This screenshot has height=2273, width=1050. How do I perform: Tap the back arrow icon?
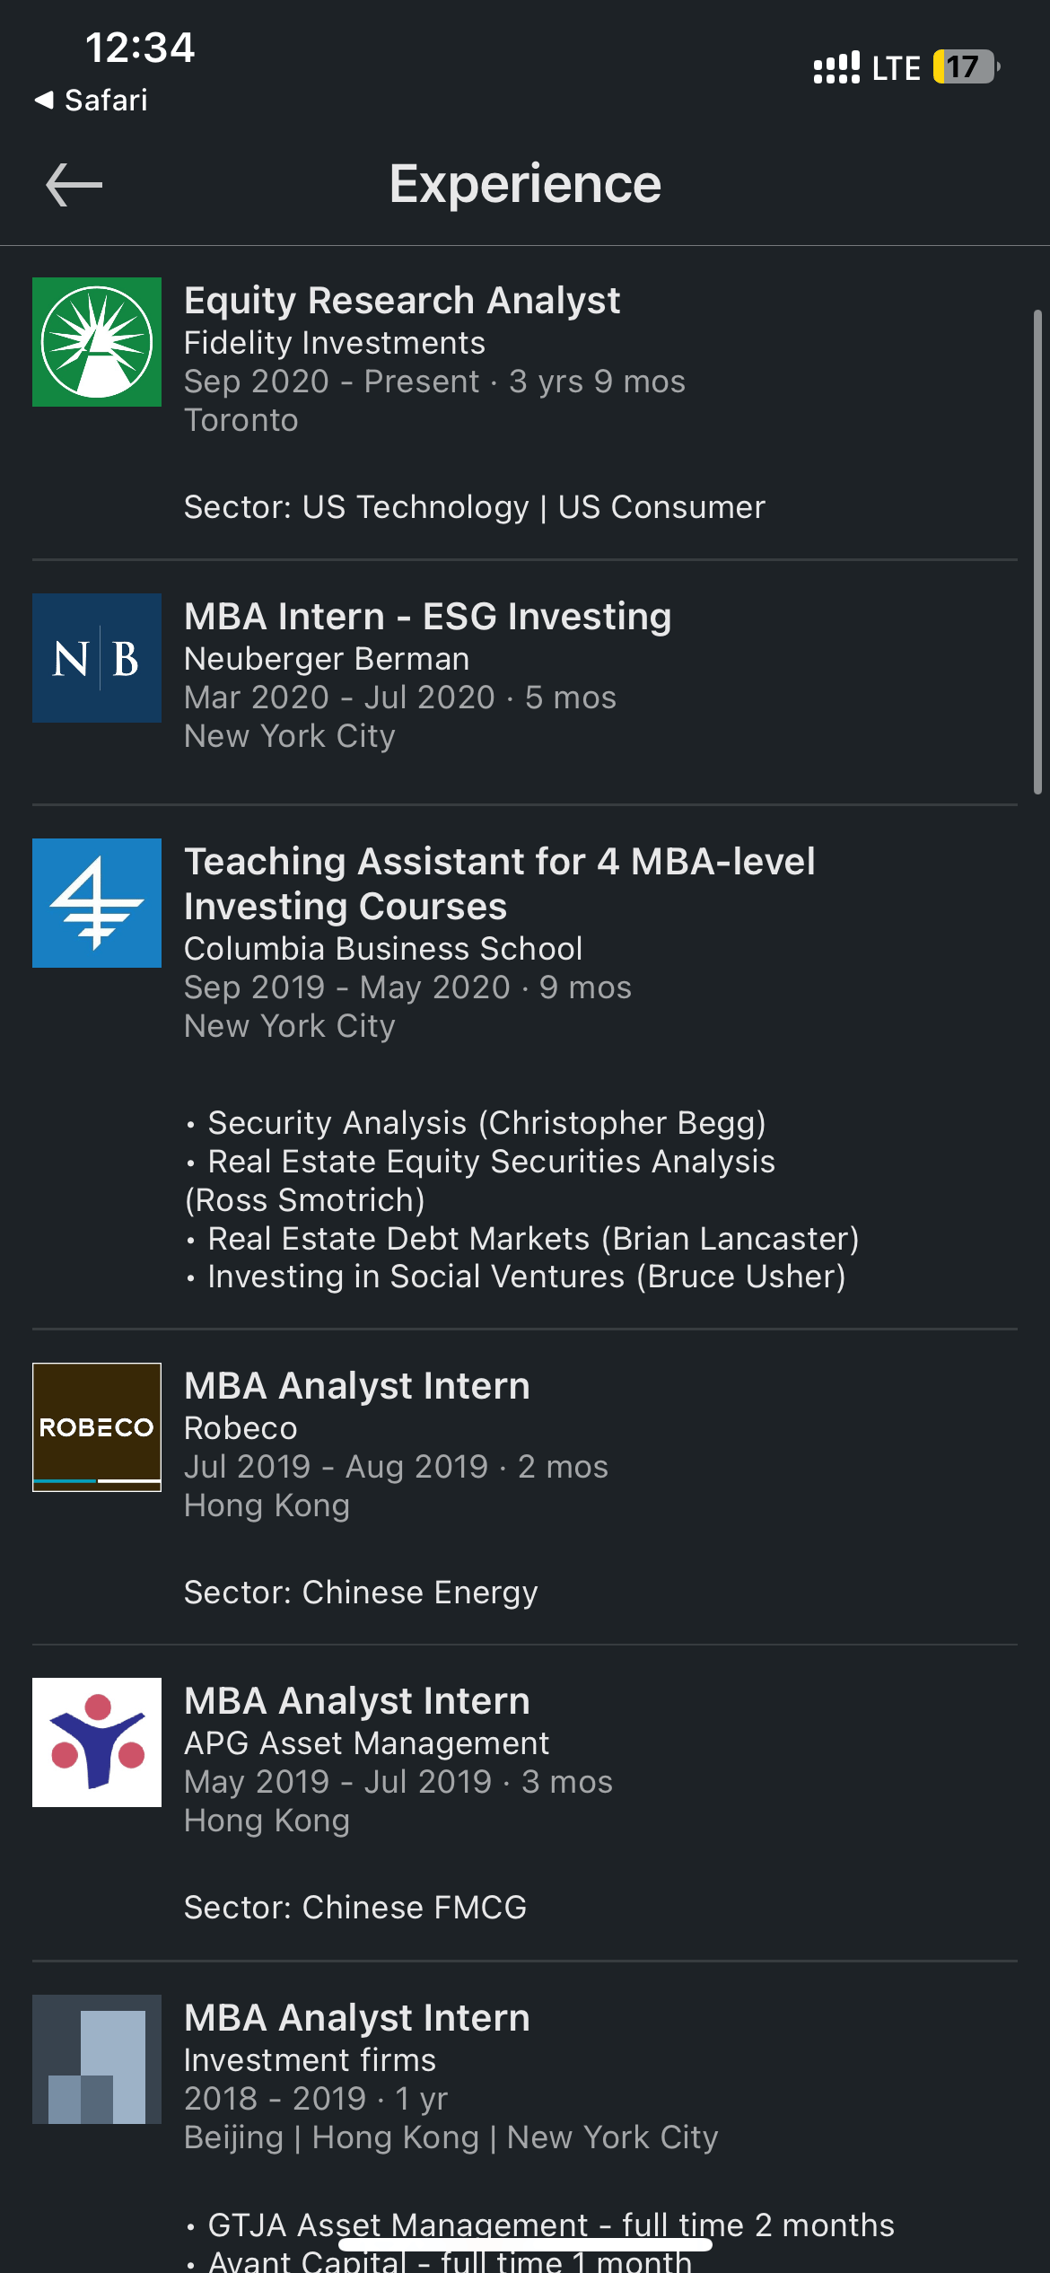click(74, 185)
